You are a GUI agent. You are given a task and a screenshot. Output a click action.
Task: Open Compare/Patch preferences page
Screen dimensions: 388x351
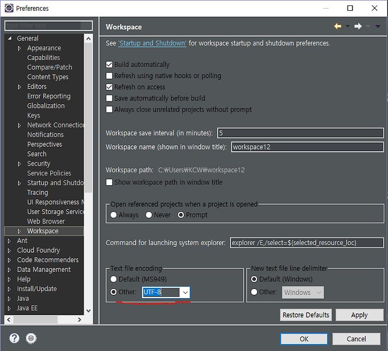tap(50, 67)
